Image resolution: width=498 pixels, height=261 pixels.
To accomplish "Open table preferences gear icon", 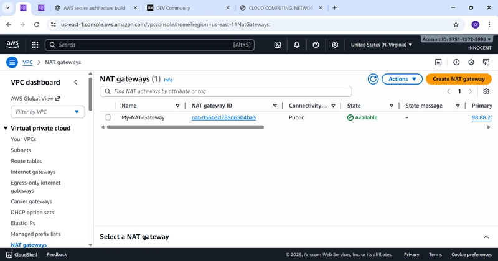I will pos(486,91).
